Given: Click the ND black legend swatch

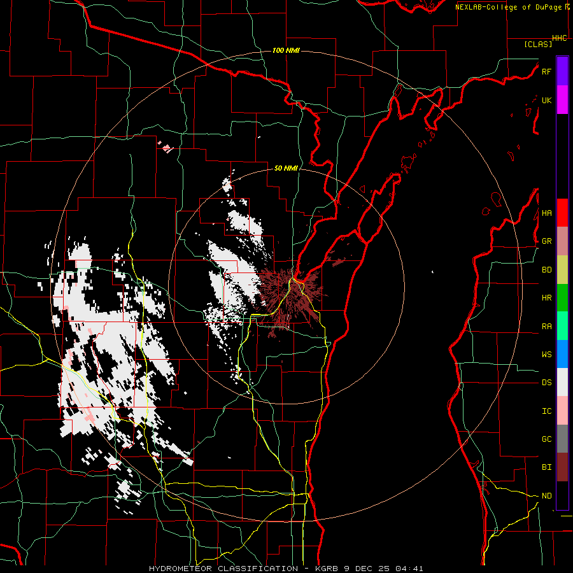Looking at the screenshot, I should click(562, 495).
